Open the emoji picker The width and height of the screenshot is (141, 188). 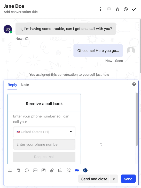[27, 170]
